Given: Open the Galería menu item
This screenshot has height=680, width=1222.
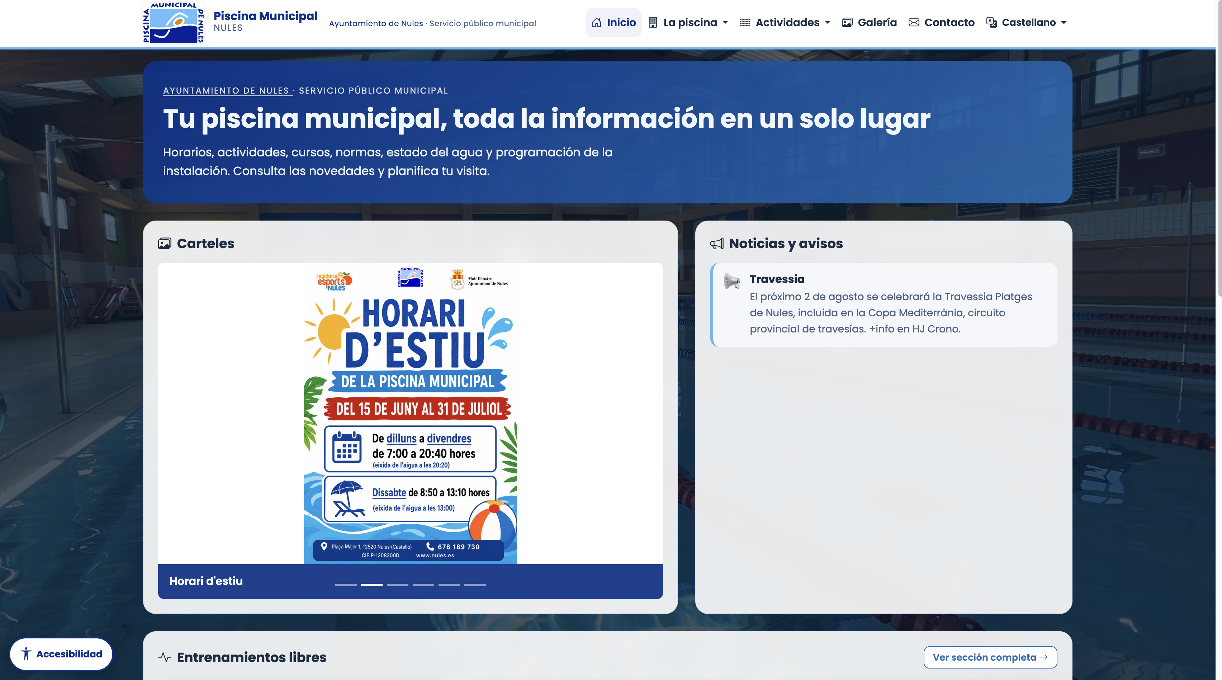Looking at the screenshot, I should (x=870, y=22).
